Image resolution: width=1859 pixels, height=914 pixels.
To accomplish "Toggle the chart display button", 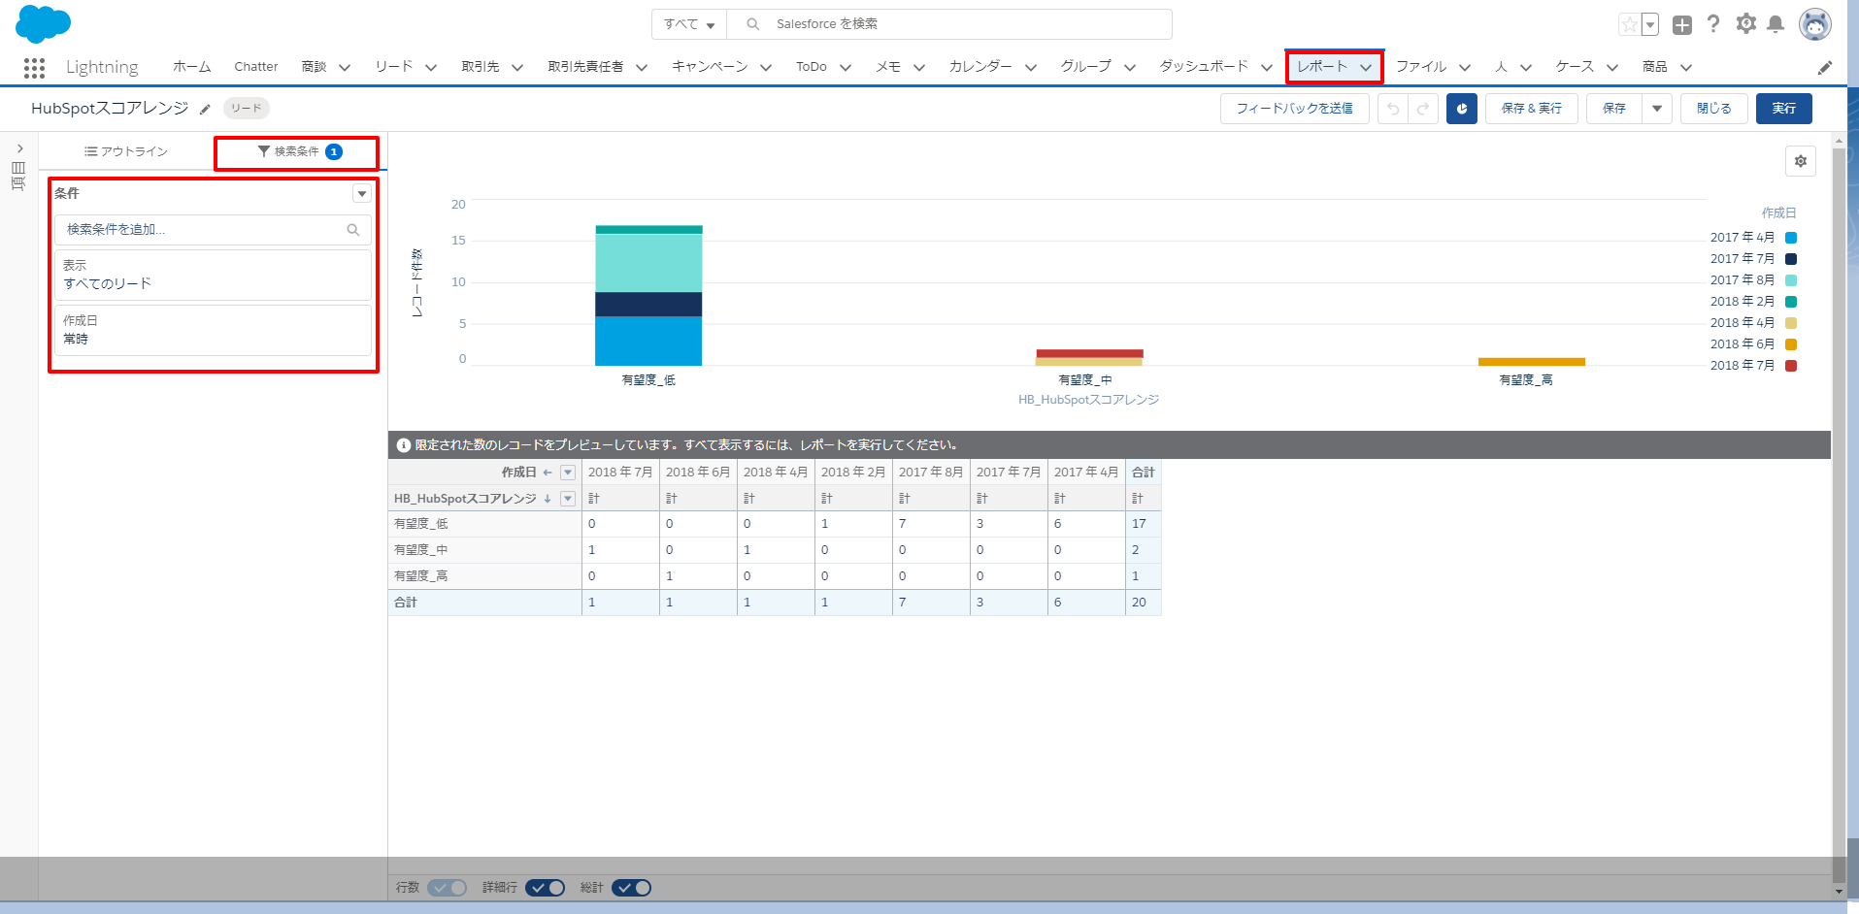I will [1461, 109].
